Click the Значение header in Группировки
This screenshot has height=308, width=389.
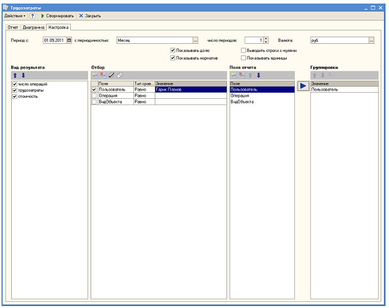[344, 83]
